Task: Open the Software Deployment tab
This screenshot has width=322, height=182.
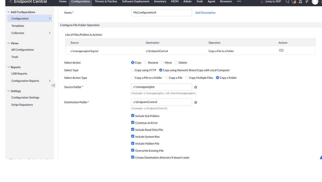Action: [x=136, y=2]
